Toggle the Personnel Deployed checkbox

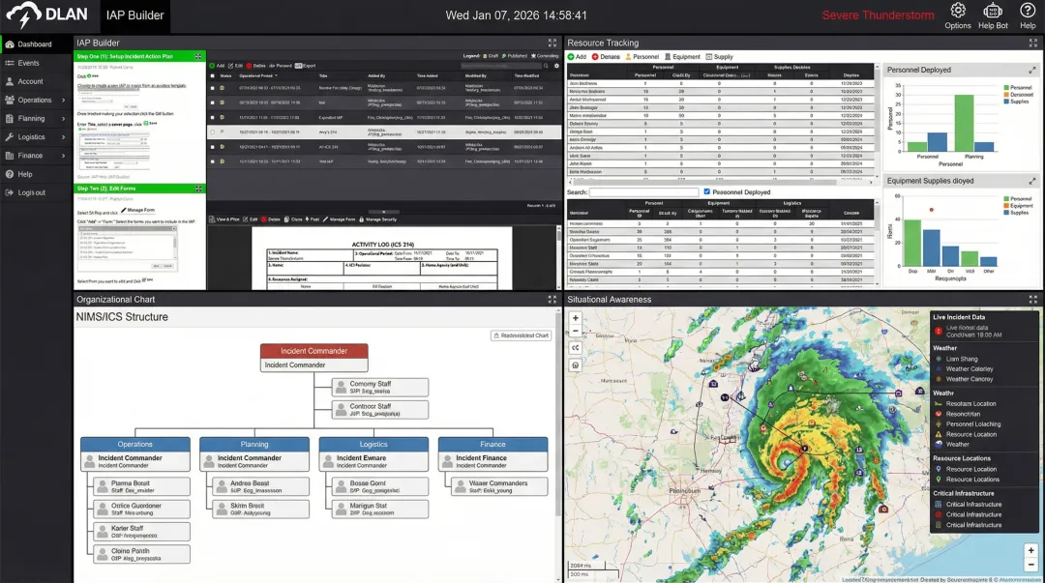[707, 192]
